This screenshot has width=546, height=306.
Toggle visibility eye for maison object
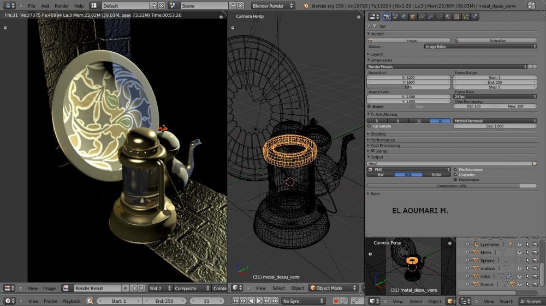[519, 268]
